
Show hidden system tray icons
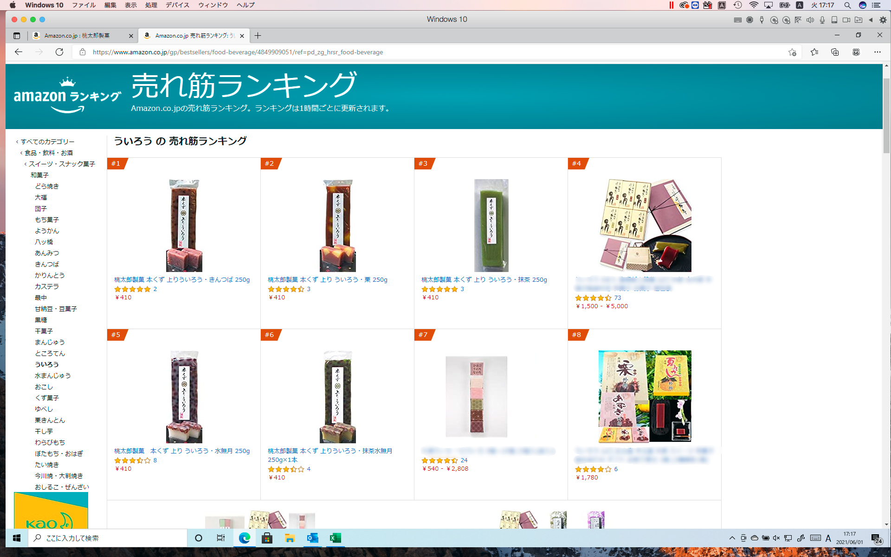(x=732, y=538)
